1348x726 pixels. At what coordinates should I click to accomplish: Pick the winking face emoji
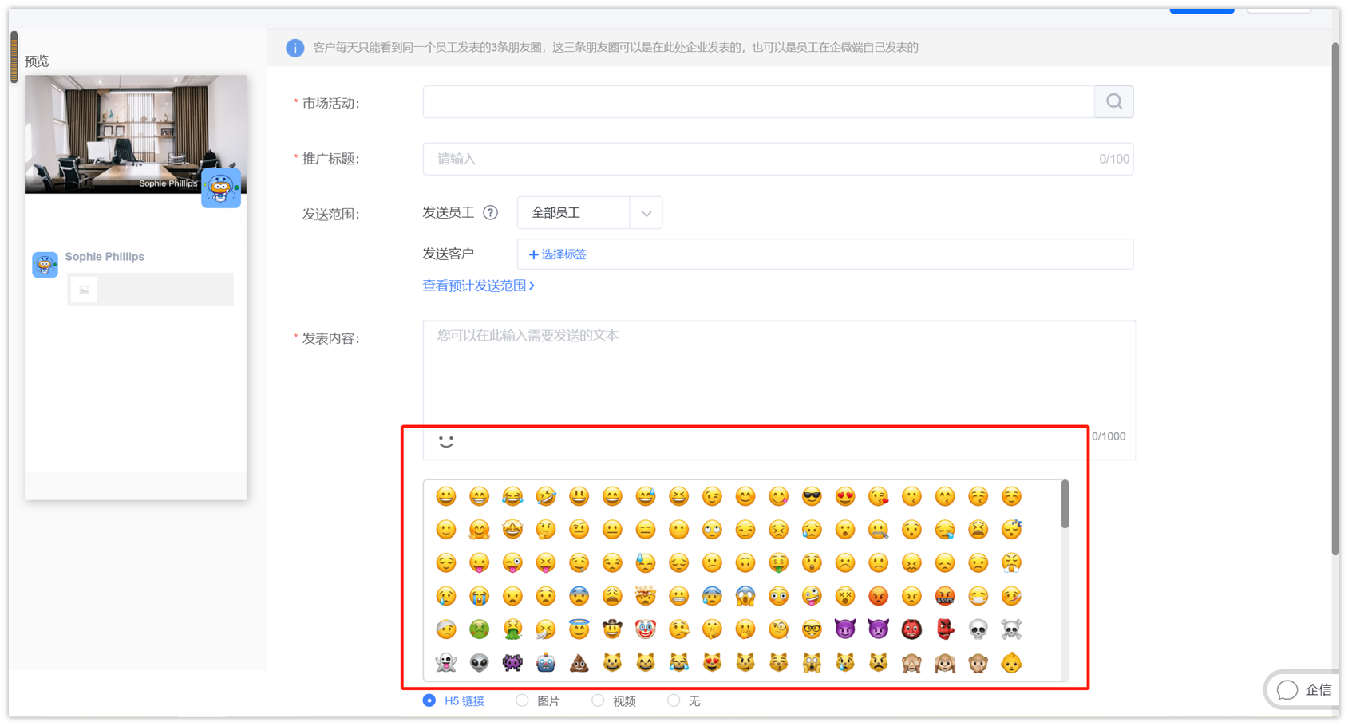(712, 497)
